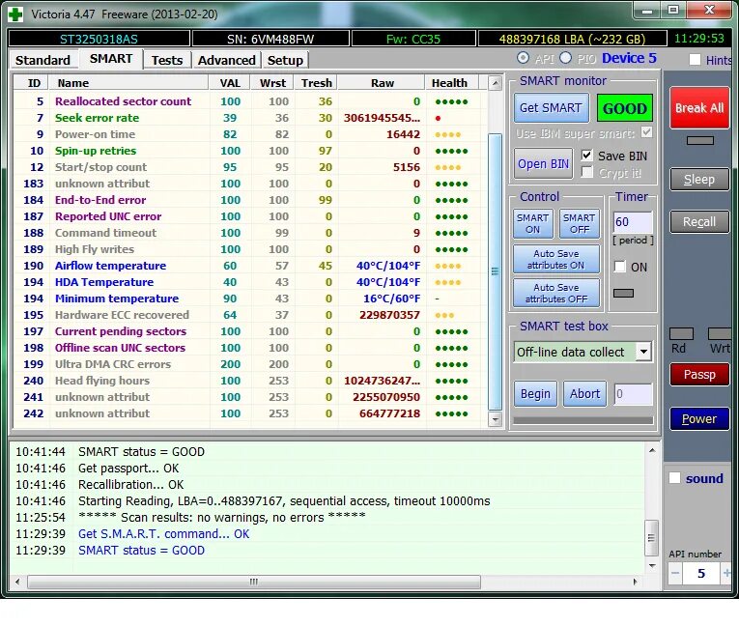The width and height of the screenshot is (739, 626).
Task: Click the green GOOD status indicator
Action: pyautogui.click(x=624, y=108)
